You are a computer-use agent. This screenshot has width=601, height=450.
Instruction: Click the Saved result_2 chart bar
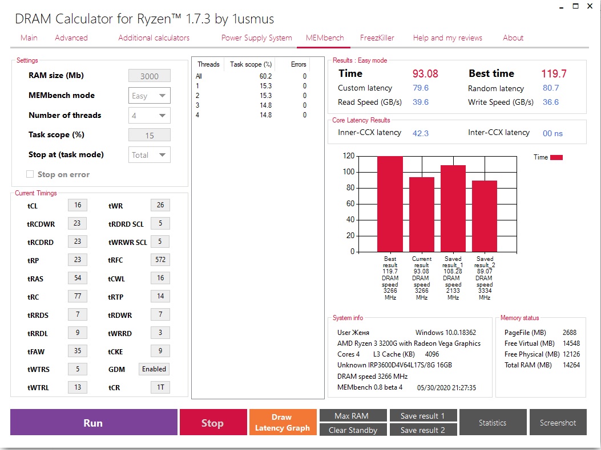(x=485, y=216)
